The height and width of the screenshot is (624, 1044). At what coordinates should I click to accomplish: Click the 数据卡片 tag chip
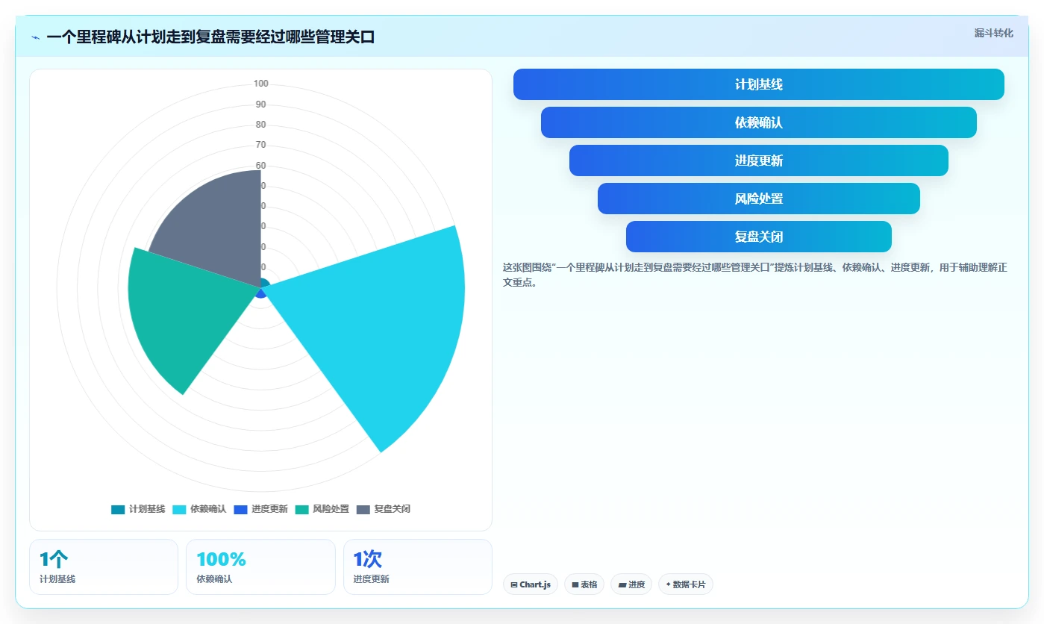pyautogui.click(x=686, y=584)
